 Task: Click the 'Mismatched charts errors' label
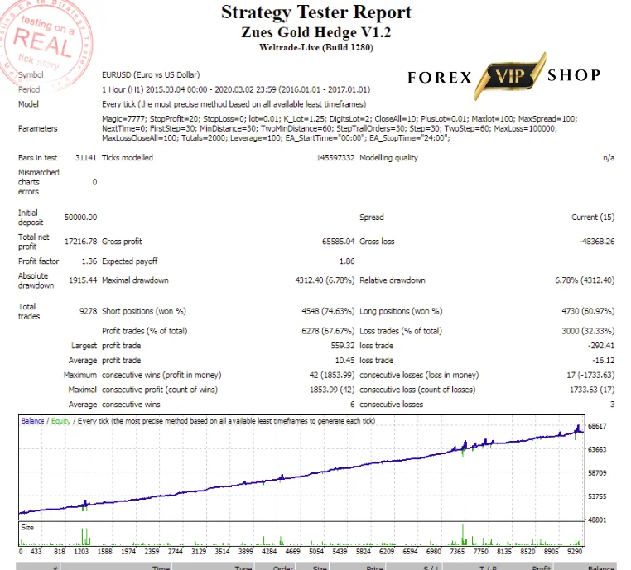pyautogui.click(x=39, y=182)
